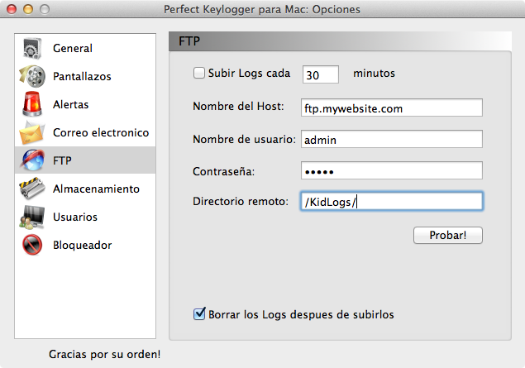Open the Bloqueador label

(x=83, y=245)
